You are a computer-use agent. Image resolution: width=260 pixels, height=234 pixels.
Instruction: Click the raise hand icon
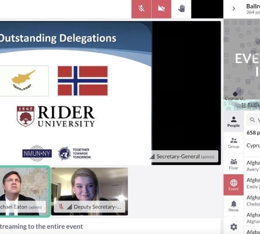point(181,9)
